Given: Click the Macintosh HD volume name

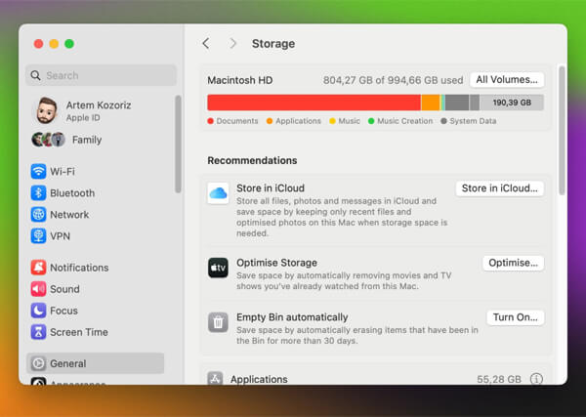Looking at the screenshot, I should (x=240, y=80).
